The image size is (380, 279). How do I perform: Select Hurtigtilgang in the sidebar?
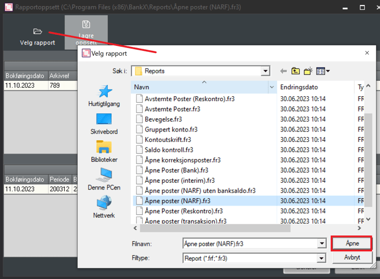(104, 97)
